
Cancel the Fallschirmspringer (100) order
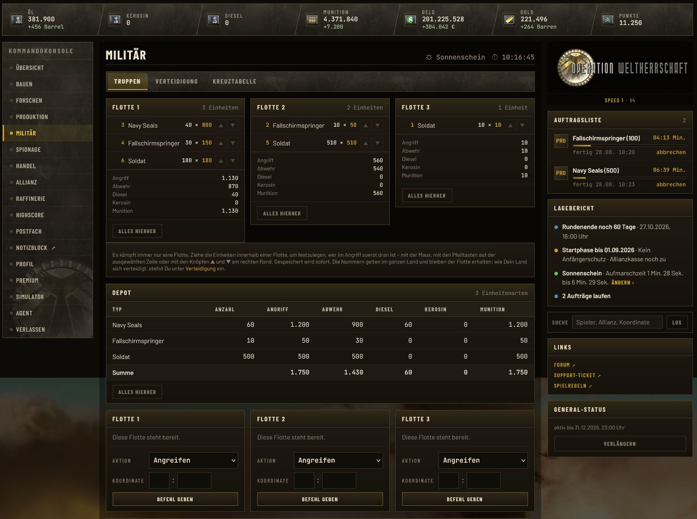point(671,152)
